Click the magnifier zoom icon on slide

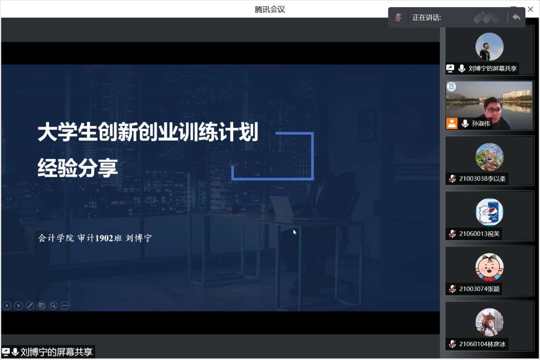pyautogui.click(x=53, y=305)
